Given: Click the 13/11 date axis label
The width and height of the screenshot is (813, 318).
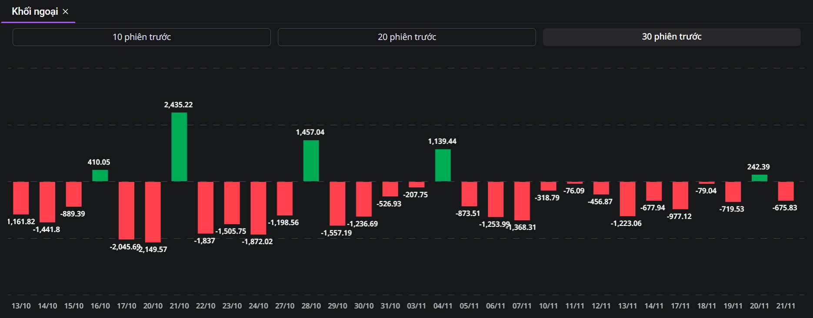Looking at the screenshot, I should [627, 306].
